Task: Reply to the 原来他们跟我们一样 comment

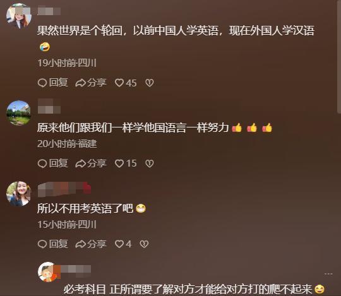Action: point(53,163)
